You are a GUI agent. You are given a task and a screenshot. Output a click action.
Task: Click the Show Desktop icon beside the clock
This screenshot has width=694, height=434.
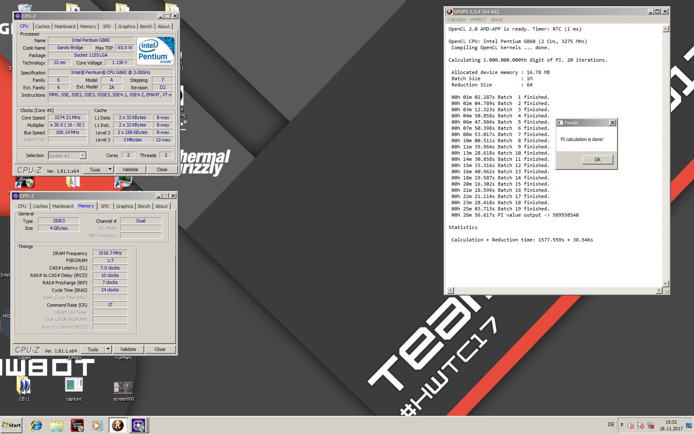(689, 425)
